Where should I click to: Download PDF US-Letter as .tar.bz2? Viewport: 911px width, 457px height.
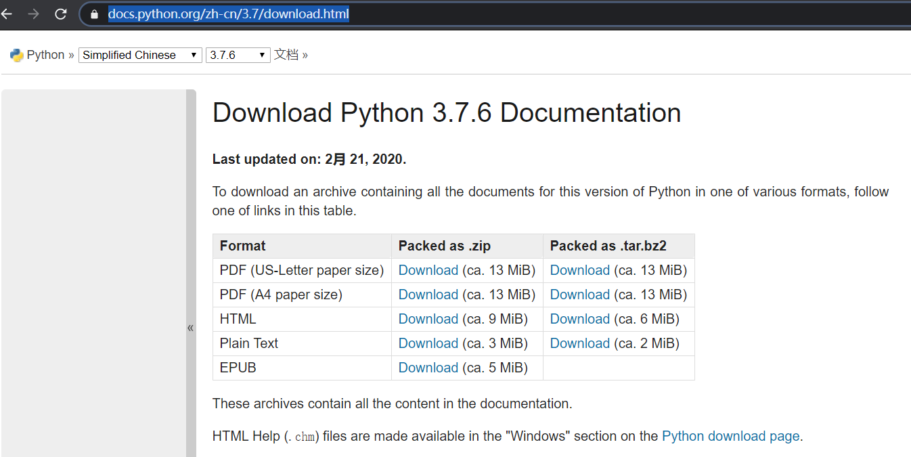coord(579,270)
